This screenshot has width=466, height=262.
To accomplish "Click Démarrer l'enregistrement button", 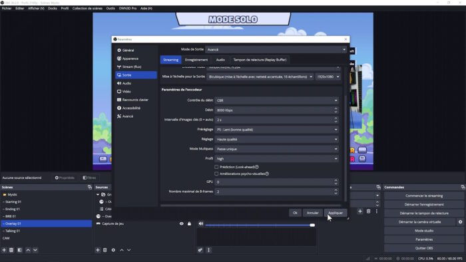I will point(424,204).
